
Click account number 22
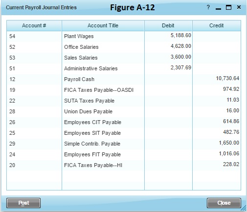pos(12,101)
